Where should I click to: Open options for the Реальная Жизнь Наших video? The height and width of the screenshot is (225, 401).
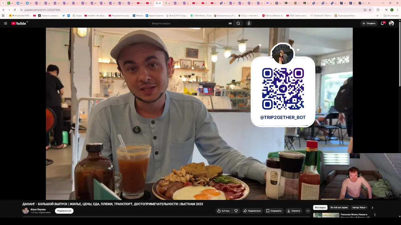click(x=375, y=215)
